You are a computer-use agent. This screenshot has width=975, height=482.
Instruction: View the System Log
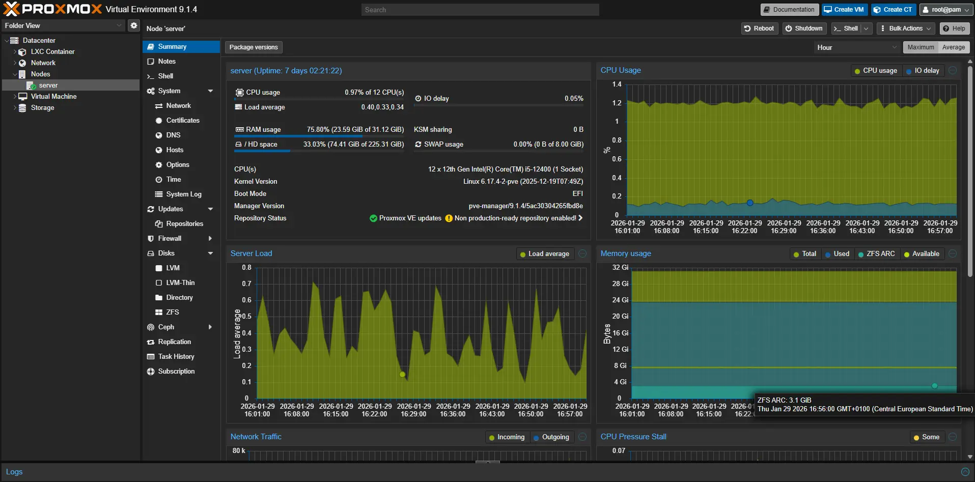pyautogui.click(x=183, y=194)
